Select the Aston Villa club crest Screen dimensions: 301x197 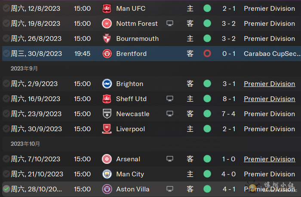click(107, 189)
